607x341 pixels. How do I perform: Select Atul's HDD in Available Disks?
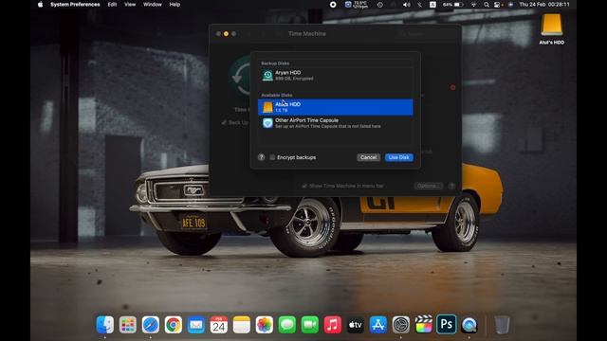tap(335, 107)
